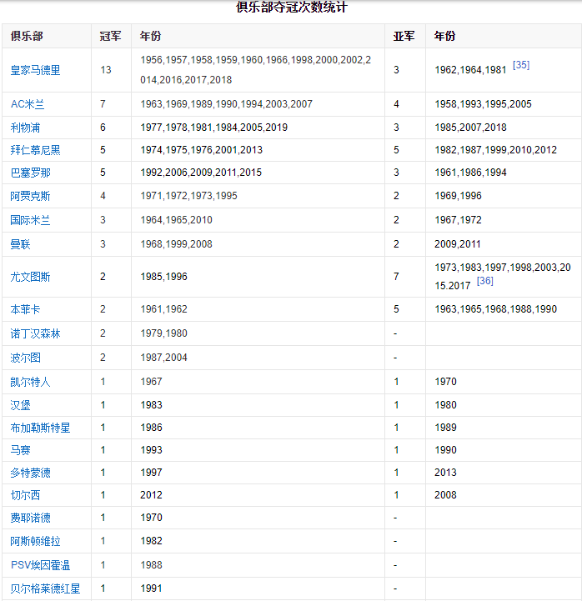
Task: Follow the 巴塞罗那 link
Action: tap(30, 173)
